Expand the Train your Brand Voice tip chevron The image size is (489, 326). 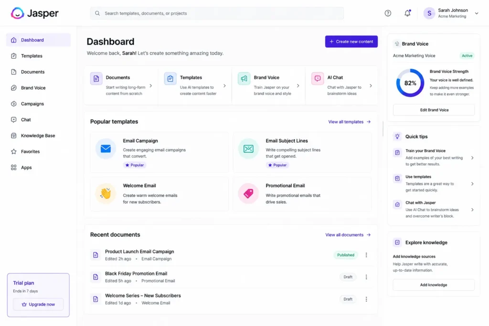[x=472, y=158]
